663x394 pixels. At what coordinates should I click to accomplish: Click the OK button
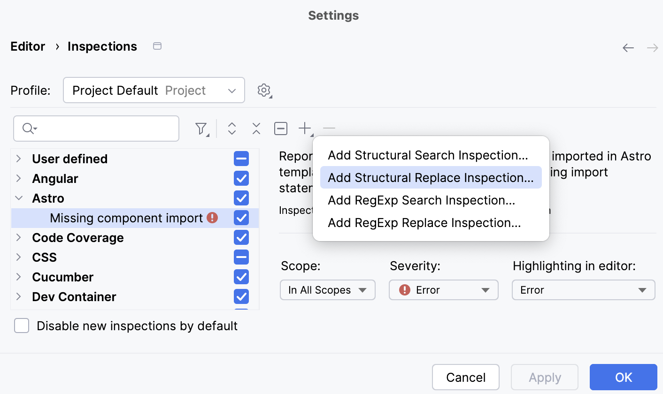click(x=623, y=377)
